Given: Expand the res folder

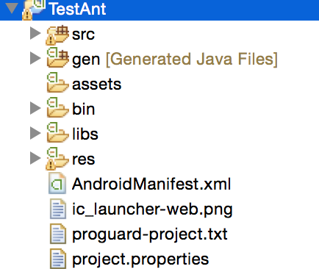Looking at the screenshot, I should 35,158.
